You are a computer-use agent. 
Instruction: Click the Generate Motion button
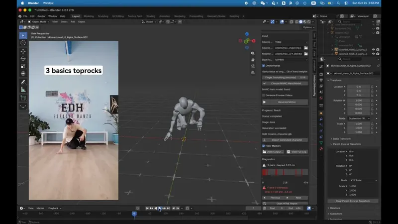[x=285, y=102]
